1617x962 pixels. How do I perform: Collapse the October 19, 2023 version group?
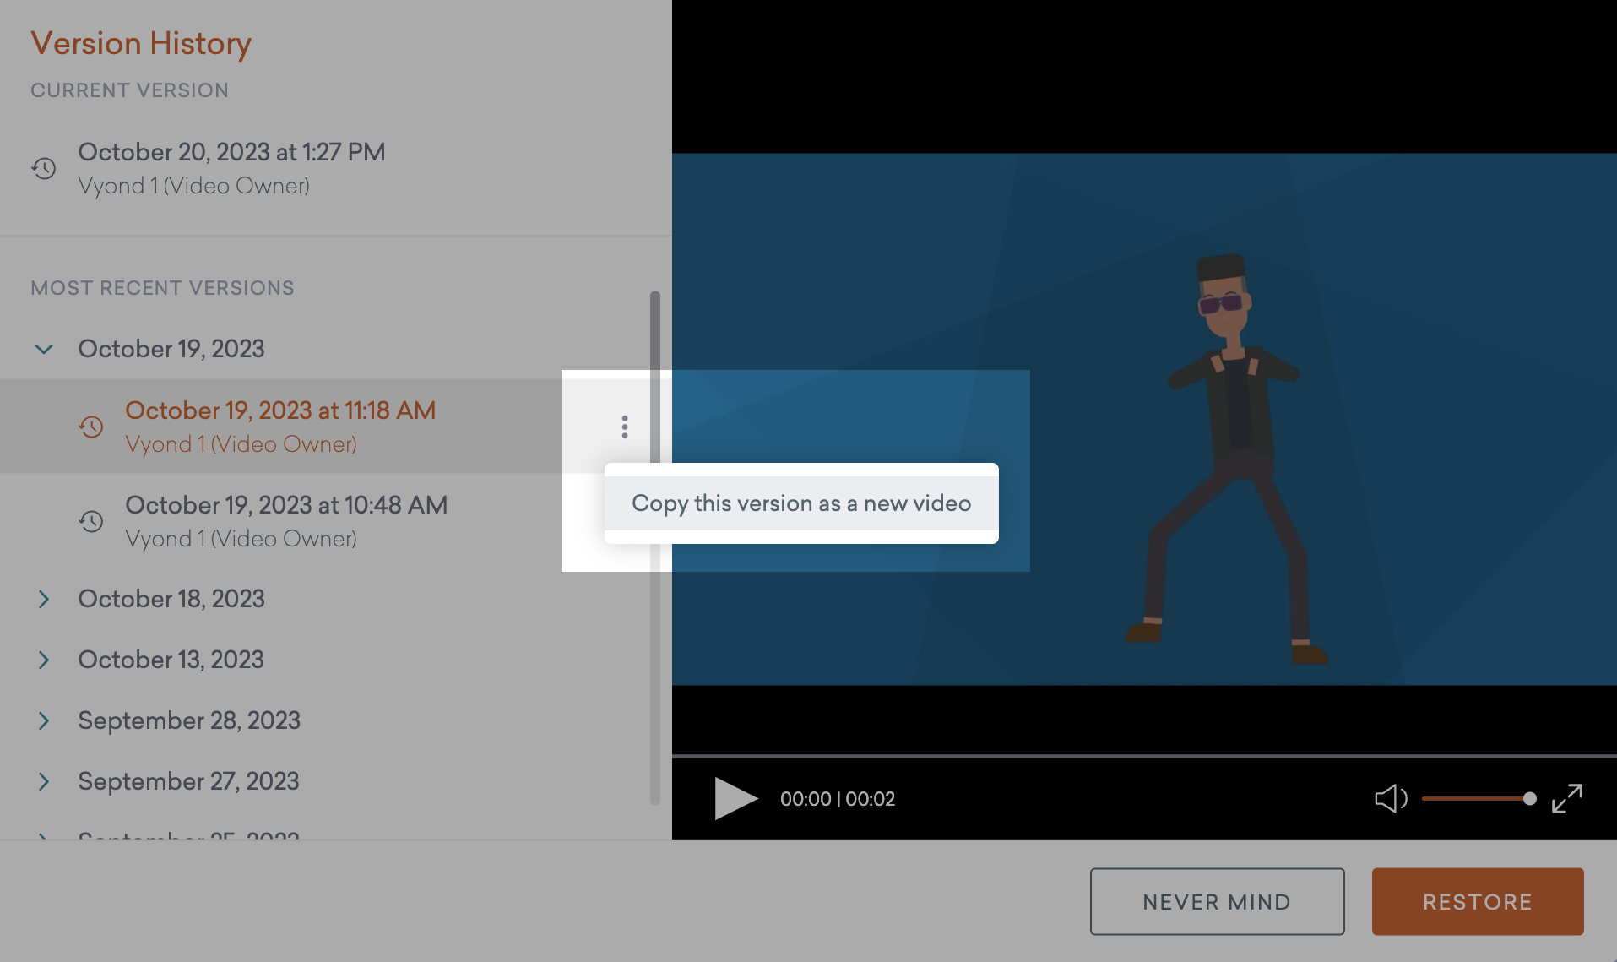[x=44, y=348]
